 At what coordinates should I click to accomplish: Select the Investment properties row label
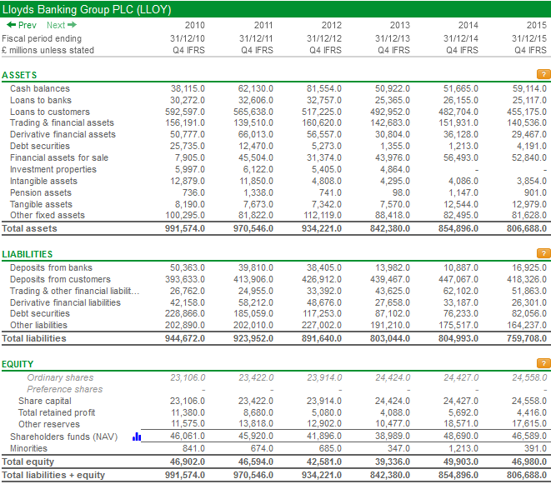pyautogui.click(x=53, y=169)
